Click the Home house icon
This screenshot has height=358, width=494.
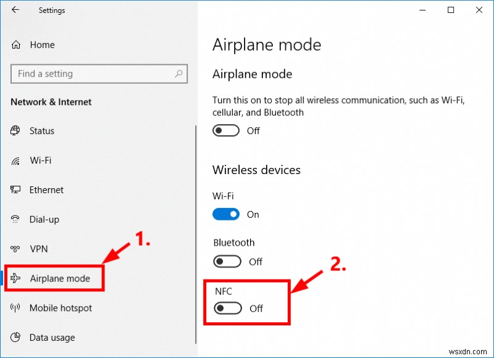15,44
